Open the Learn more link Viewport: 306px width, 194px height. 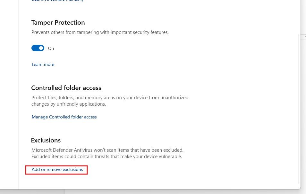pos(43,64)
